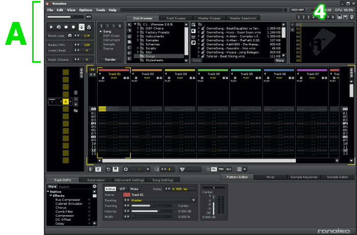Toggle quantize Q button in pattern toolbar
The width and height of the screenshot is (357, 235).
(125, 169)
